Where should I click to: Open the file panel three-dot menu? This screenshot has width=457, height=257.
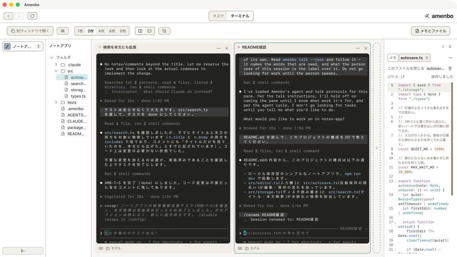pyautogui.click(x=450, y=58)
